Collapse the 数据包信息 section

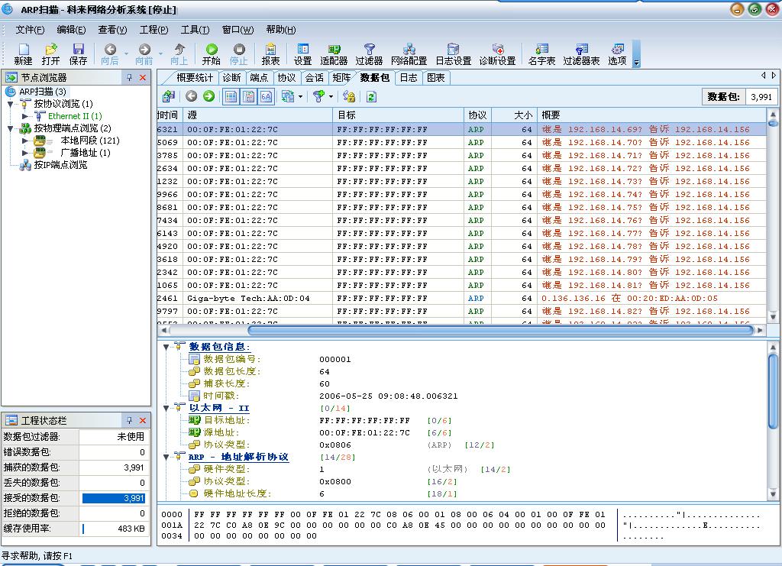(x=166, y=347)
